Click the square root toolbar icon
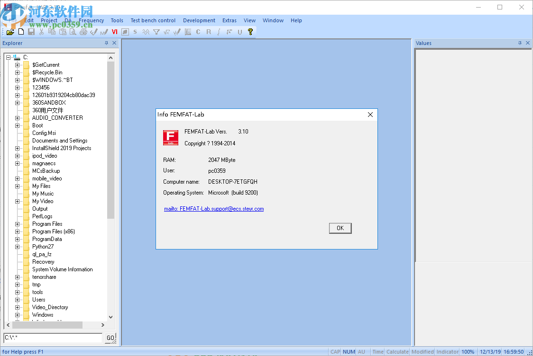Viewport: 533px width, 356px height. tap(166, 32)
